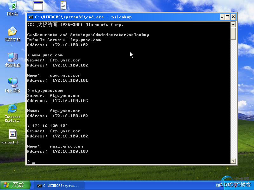Click the vertical scrollbar thumb in cmd window

point(233,34)
